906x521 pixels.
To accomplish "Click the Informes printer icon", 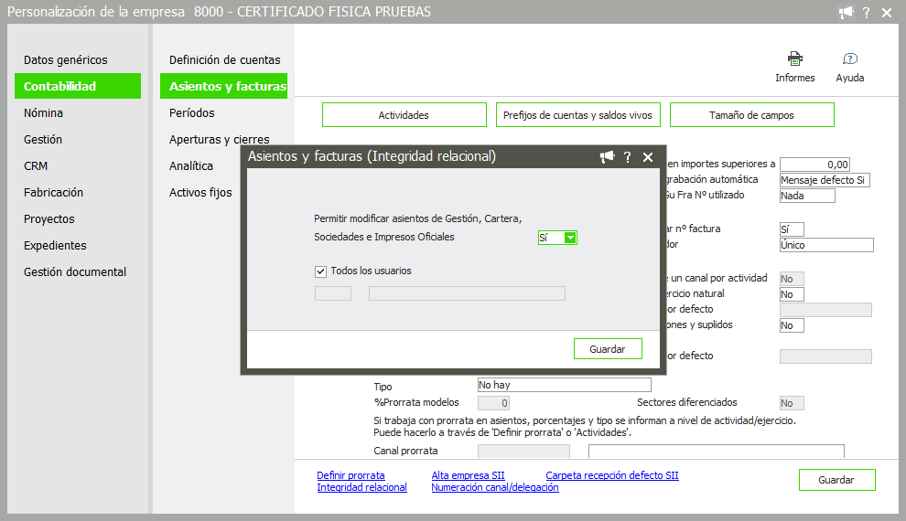I will pos(794,59).
